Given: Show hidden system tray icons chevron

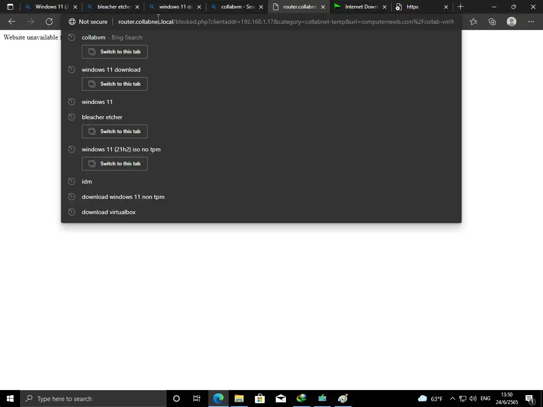Looking at the screenshot, I should click(452, 399).
